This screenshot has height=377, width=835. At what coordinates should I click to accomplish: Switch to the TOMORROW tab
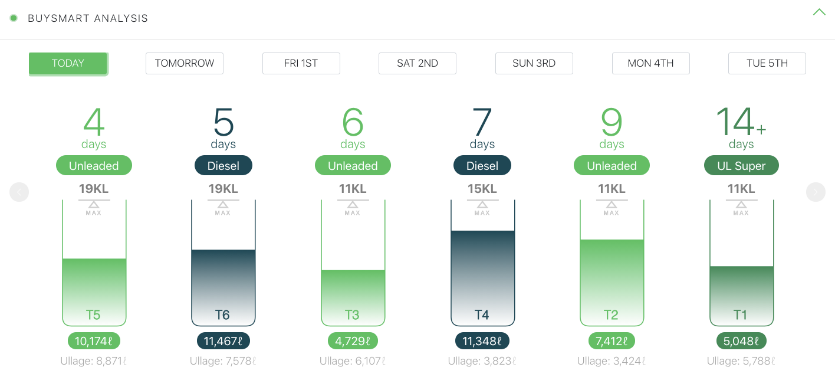click(185, 63)
